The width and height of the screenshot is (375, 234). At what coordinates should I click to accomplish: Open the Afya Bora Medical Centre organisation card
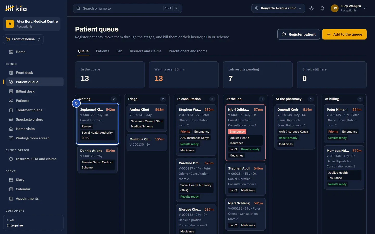click(32, 24)
